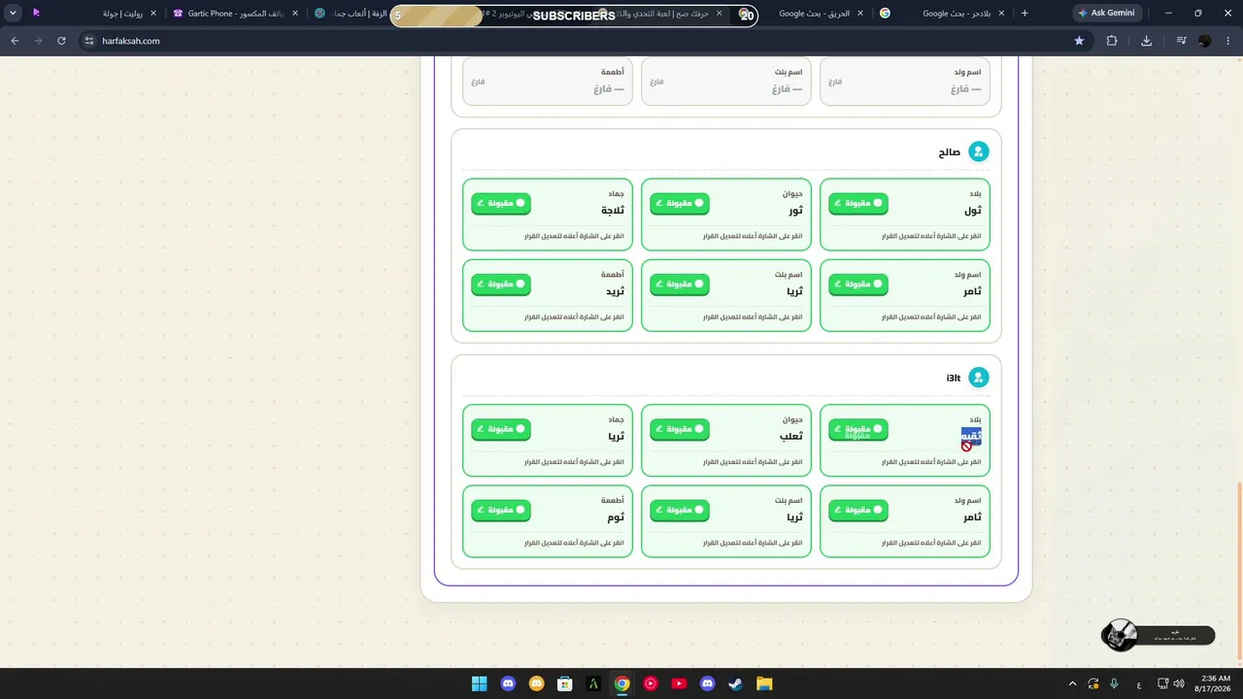Open the Chrome downloads panel

pyautogui.click(x=1147, y=41)
